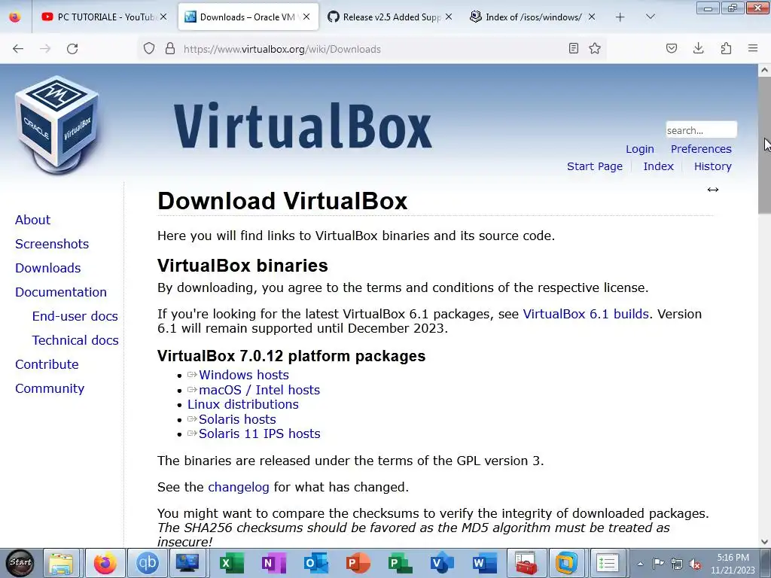Click the Firefox View icon in tab bar

[15, 17]
